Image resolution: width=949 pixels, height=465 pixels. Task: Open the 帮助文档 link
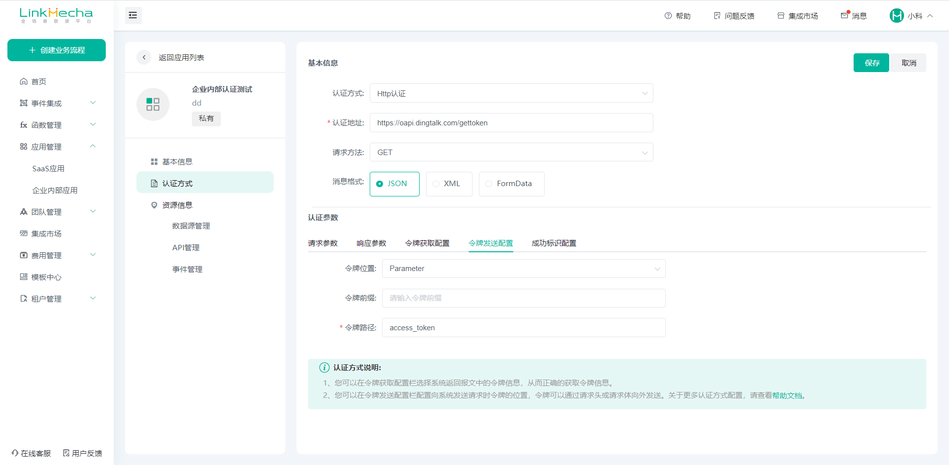pos(787,395)
